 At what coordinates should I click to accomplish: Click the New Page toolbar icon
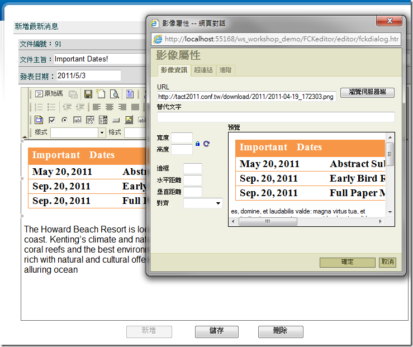click(101, 94)
